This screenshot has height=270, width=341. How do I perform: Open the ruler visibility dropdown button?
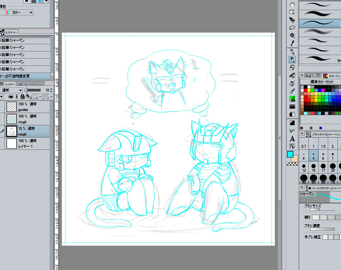point(48,96)
